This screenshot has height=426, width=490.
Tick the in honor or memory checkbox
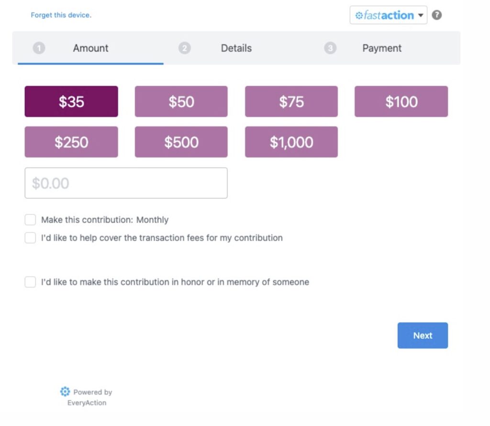30,282
